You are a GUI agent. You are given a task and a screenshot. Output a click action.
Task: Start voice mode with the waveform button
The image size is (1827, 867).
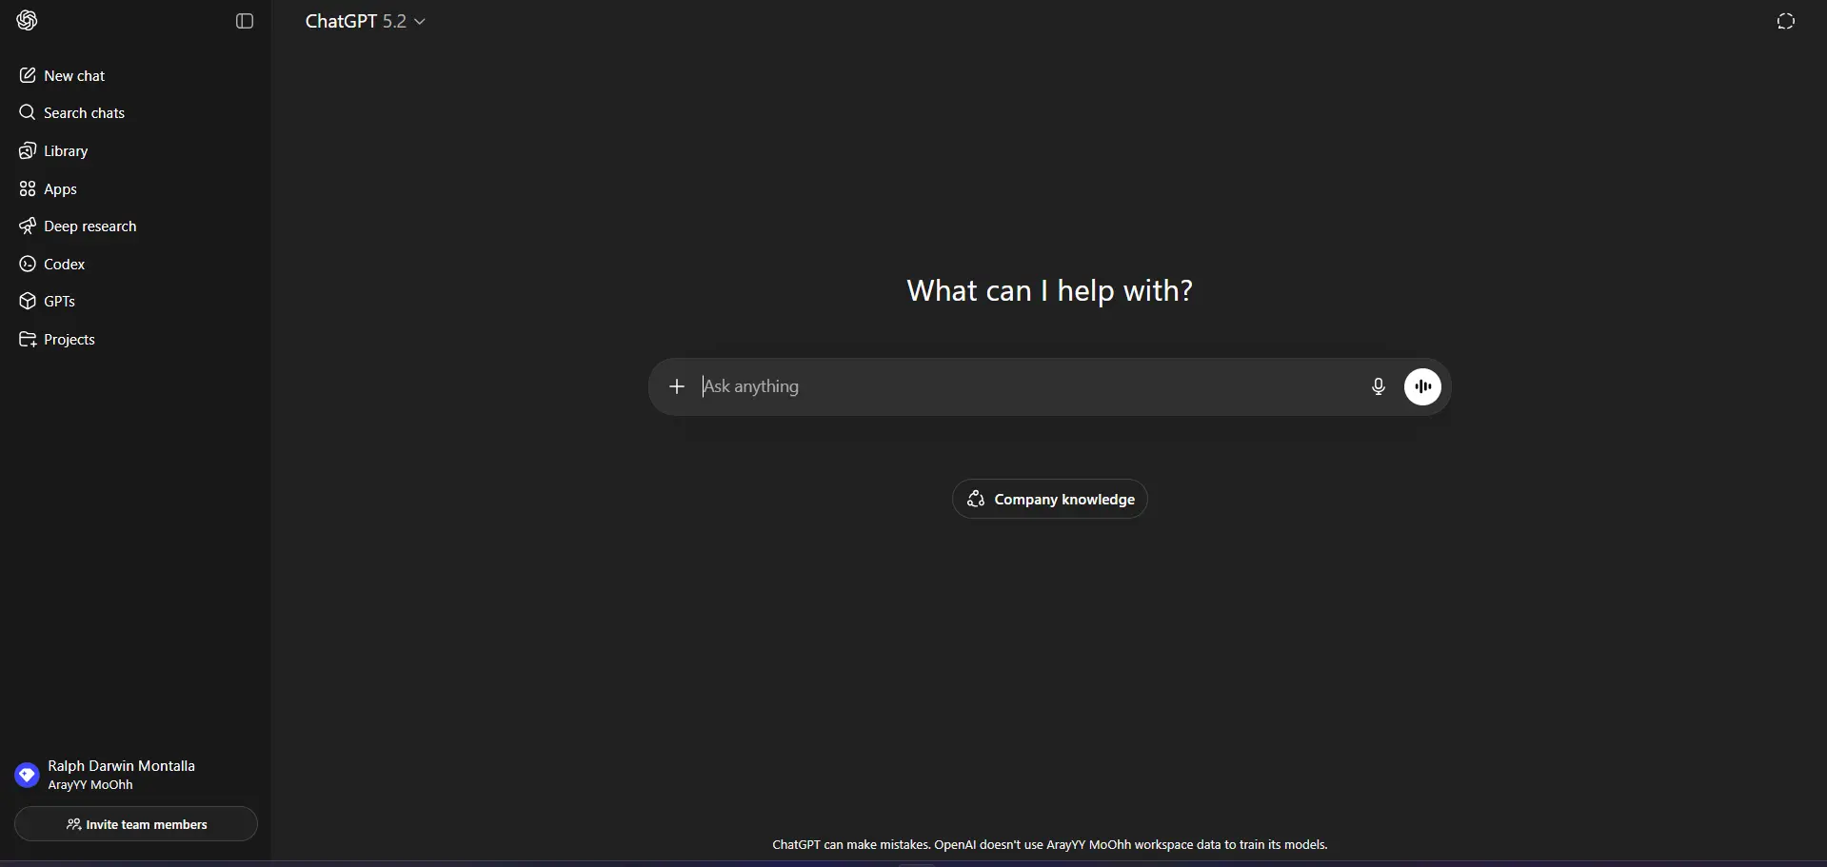coord(1422,386)
